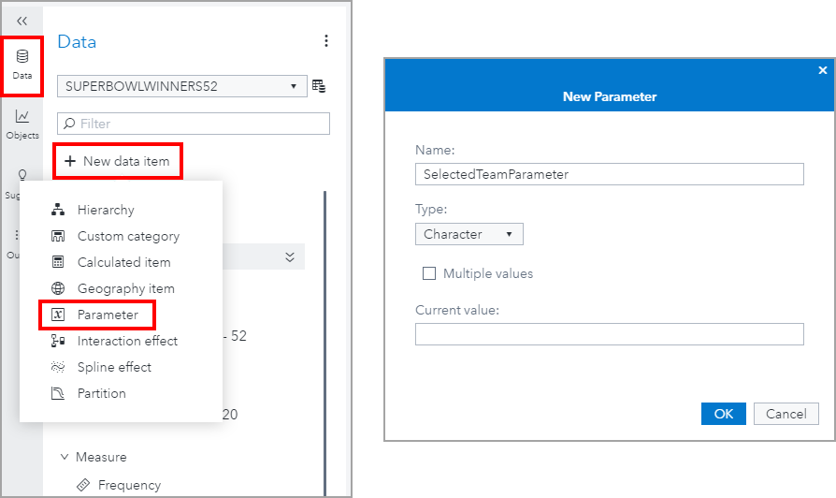The image size is (836, 498).
Task: Select Partition from the menu
Action: coord(101,393)
